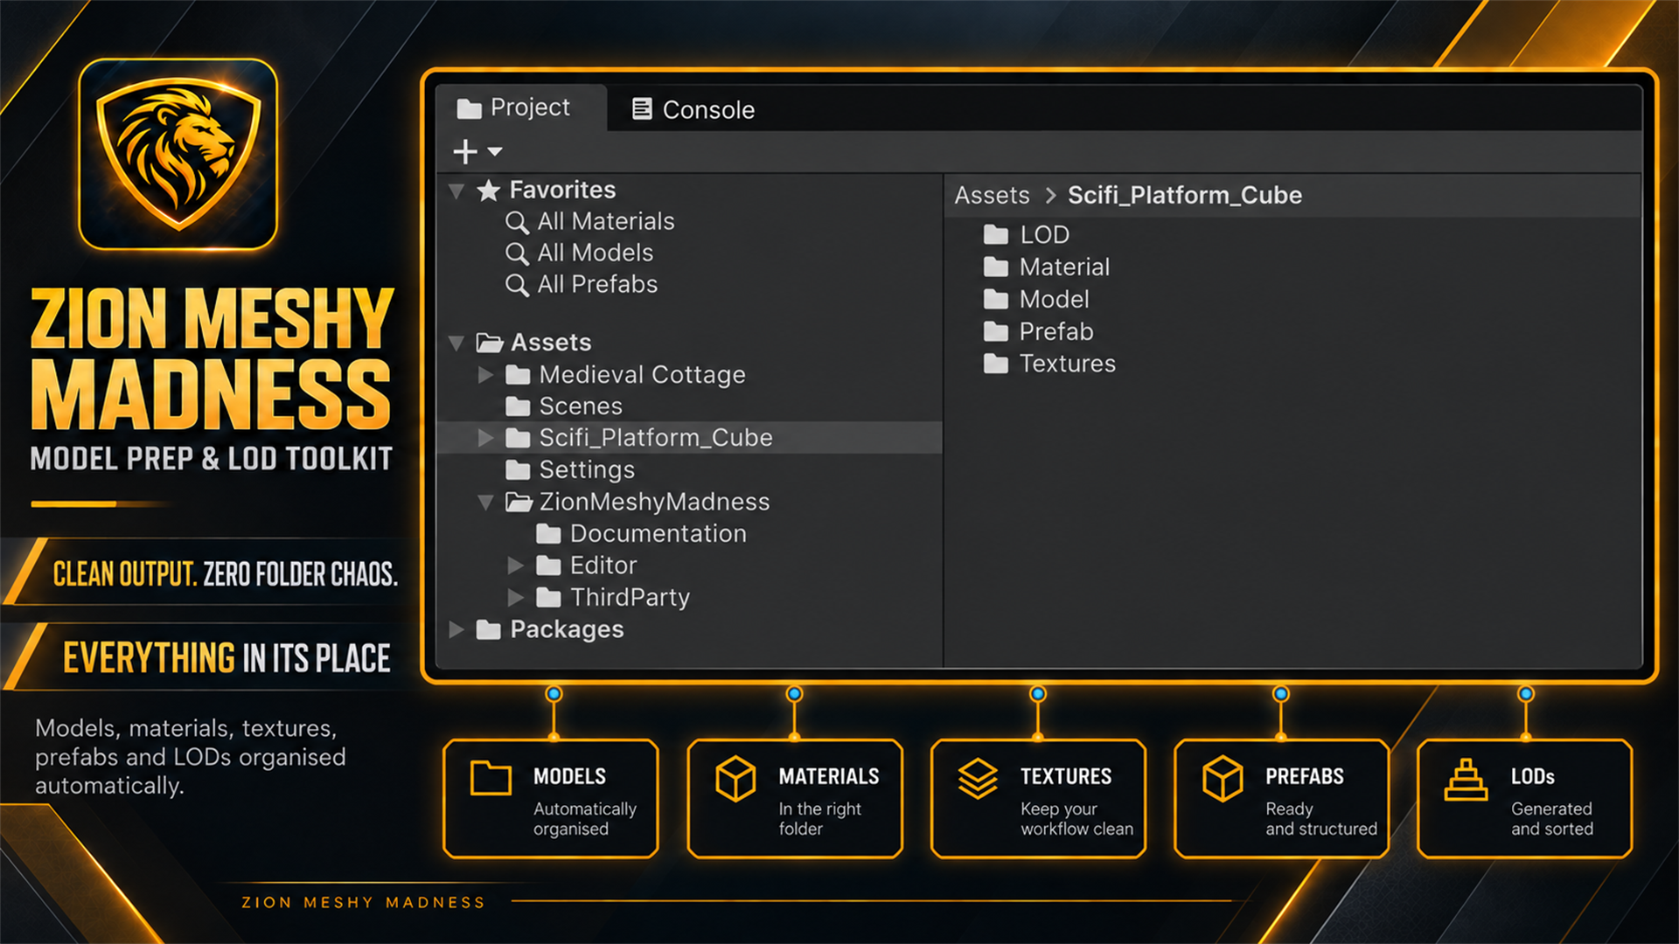Click the folder icon beside Settings

[518, 470]
